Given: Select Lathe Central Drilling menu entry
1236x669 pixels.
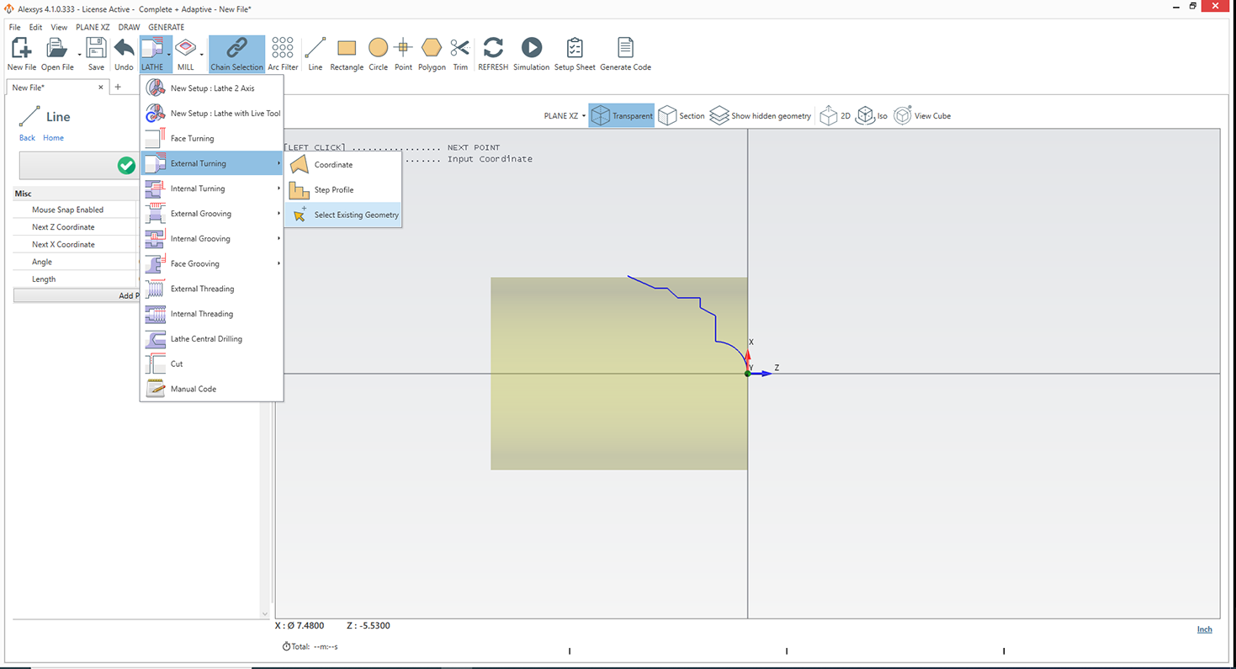Looking at the screenshot, I should [206, 339].
